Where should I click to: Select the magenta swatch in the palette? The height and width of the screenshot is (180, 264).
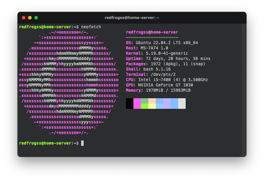137,104
